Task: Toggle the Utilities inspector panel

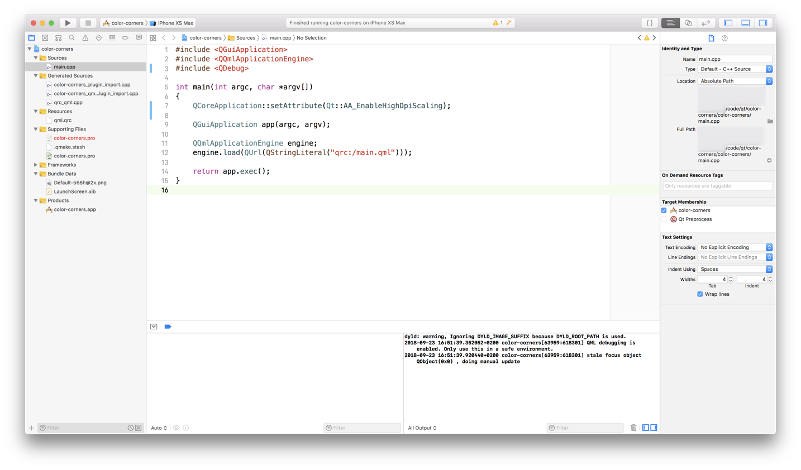Action: click(763, 23)
